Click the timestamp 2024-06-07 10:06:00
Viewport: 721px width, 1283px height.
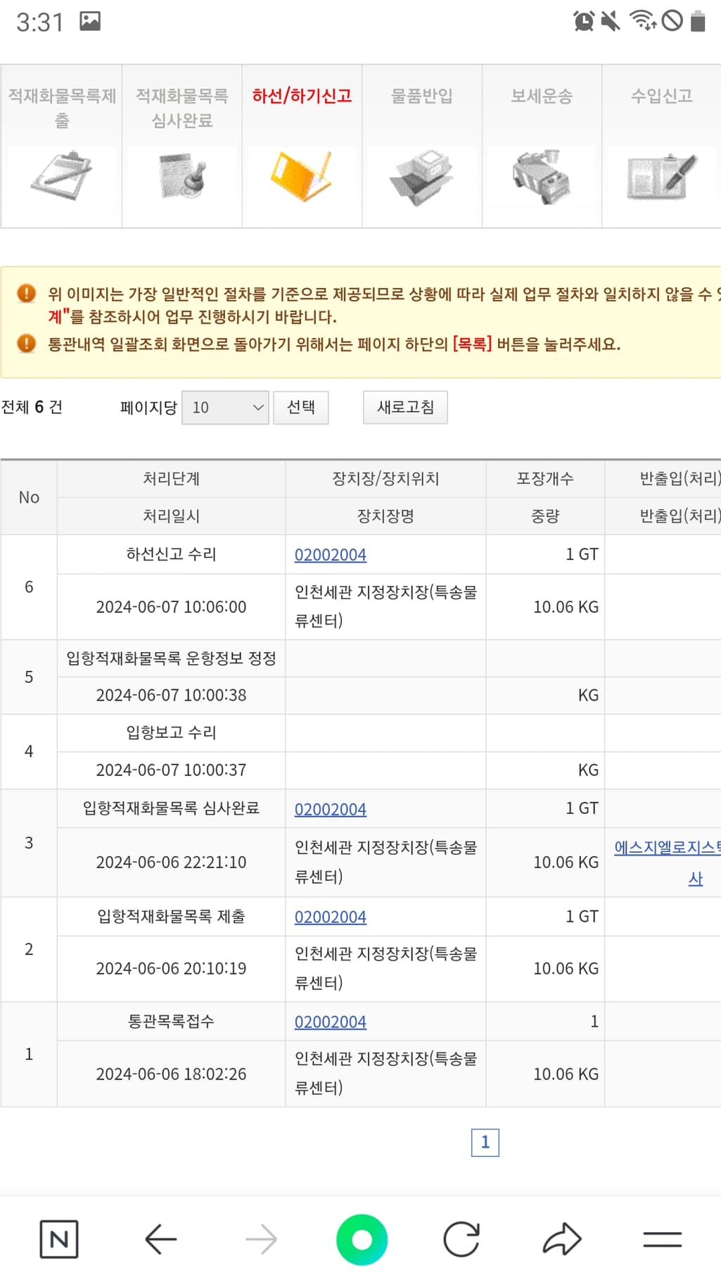[171, 607]
